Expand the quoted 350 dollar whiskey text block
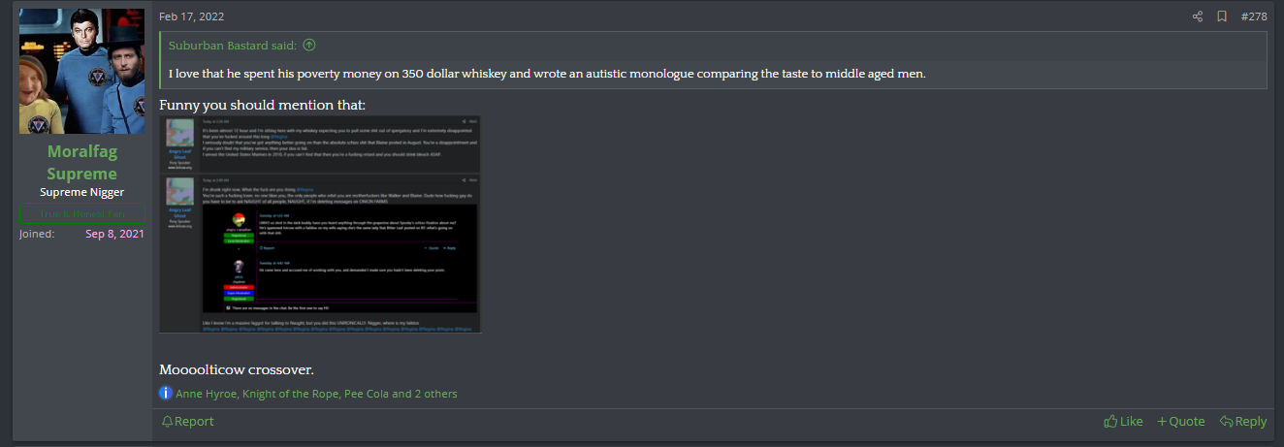The height and width of the screenshot is (447, 1284). tap(547, 74)
